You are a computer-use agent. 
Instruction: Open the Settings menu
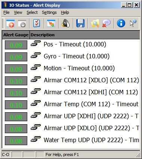(x=49, y=12)
